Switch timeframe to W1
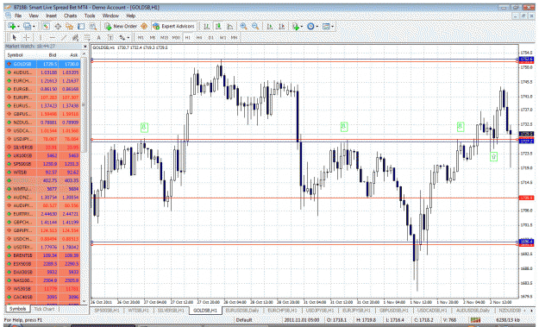 [222, 37]
